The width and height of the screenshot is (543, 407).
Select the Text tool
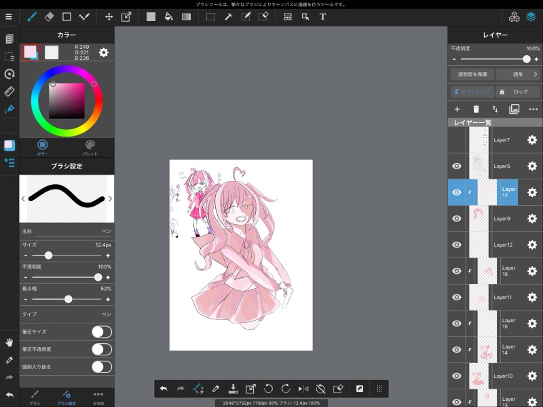click(323, 16)
